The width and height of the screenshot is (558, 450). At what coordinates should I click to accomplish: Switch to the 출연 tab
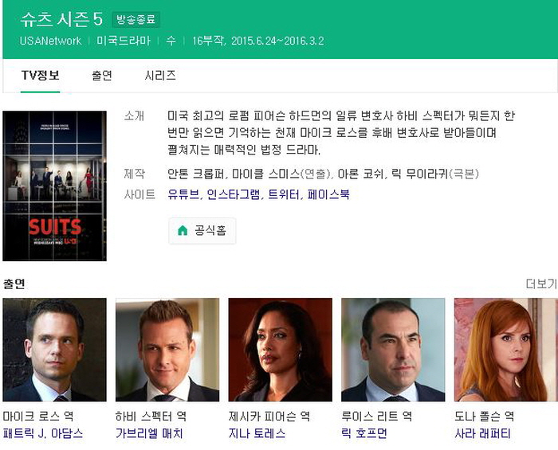[102, 76]
